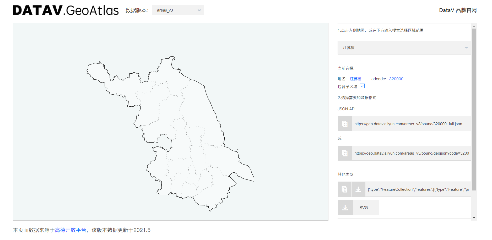Click the 1.点击左侧地图 instruction text
The image size is (492, 240).
click(x=380, y=30)
